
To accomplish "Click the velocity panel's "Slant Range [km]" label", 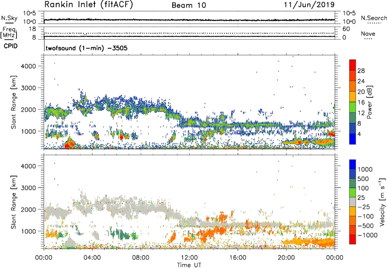I will pyautogui.click(x=14, y=202).
